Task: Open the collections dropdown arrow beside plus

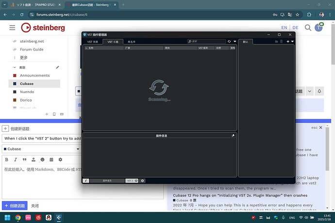Action: 292,41
